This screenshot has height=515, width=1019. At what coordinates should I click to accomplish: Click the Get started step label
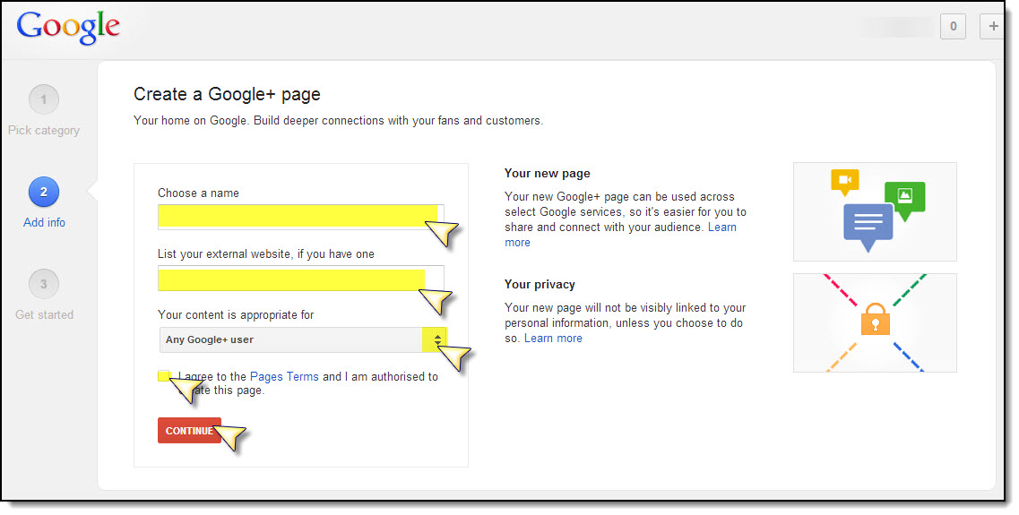[44, 315]
